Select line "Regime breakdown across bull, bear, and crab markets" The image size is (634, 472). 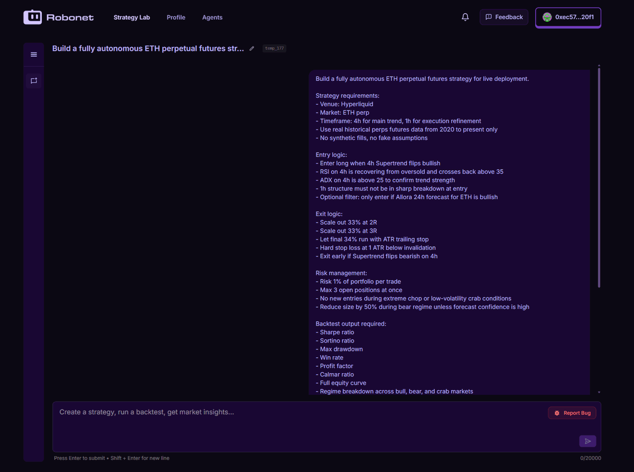tap(394, 392)
